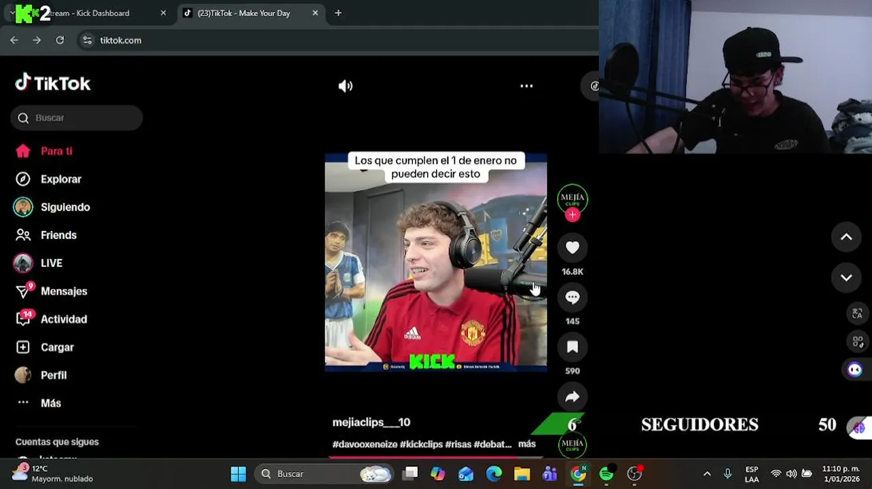Open the purple mascot assistant icon
The width and height of the screenshot is (872, 489).
855,369
